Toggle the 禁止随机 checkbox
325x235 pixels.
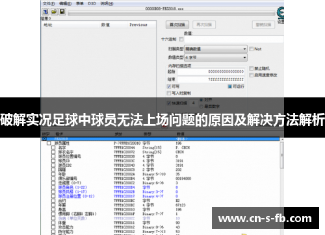[x=252, y=68]
